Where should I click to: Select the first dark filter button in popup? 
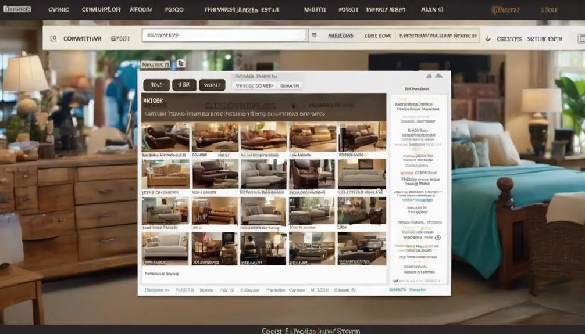(x=156, y=85)
